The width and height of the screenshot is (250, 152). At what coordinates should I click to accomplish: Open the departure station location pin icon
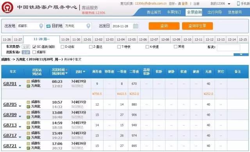[x=41, y=26]
